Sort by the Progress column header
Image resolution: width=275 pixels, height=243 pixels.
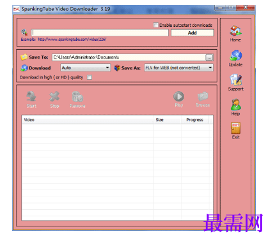[x=195, y=120]
